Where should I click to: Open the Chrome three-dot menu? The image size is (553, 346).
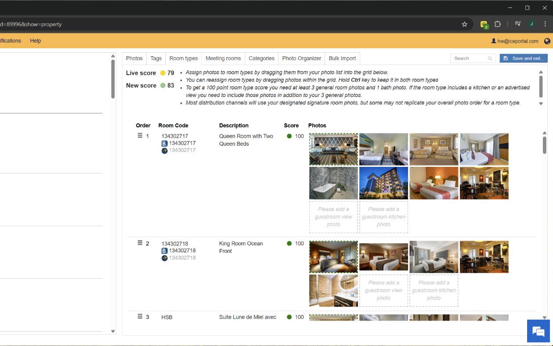pyautogui.click(x=545, y=24)
